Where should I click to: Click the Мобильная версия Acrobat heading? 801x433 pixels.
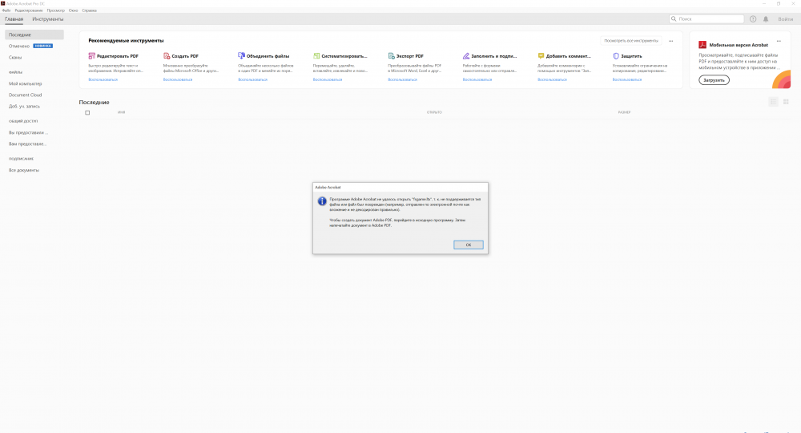point(739,45)
